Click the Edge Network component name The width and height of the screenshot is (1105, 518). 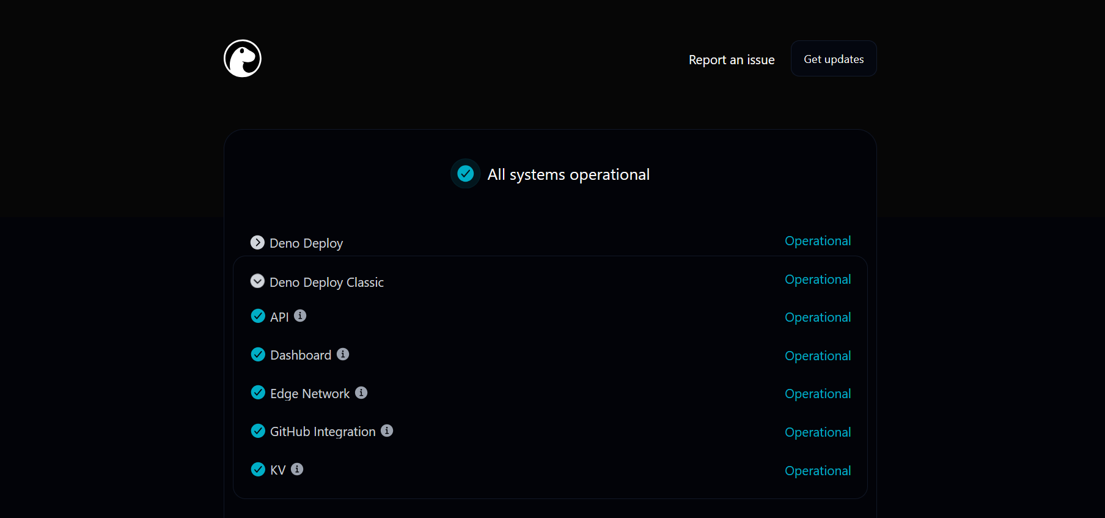[310, 394]
